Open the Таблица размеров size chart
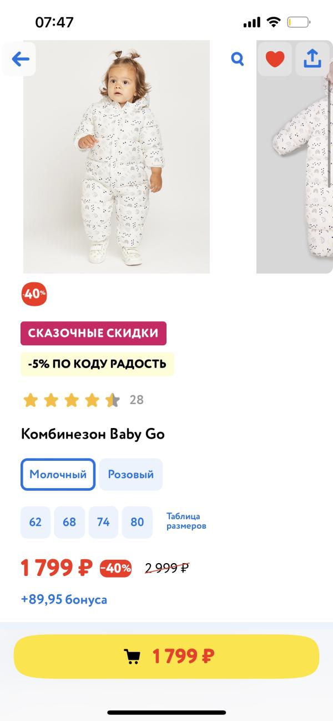 (x=186, y=521)
